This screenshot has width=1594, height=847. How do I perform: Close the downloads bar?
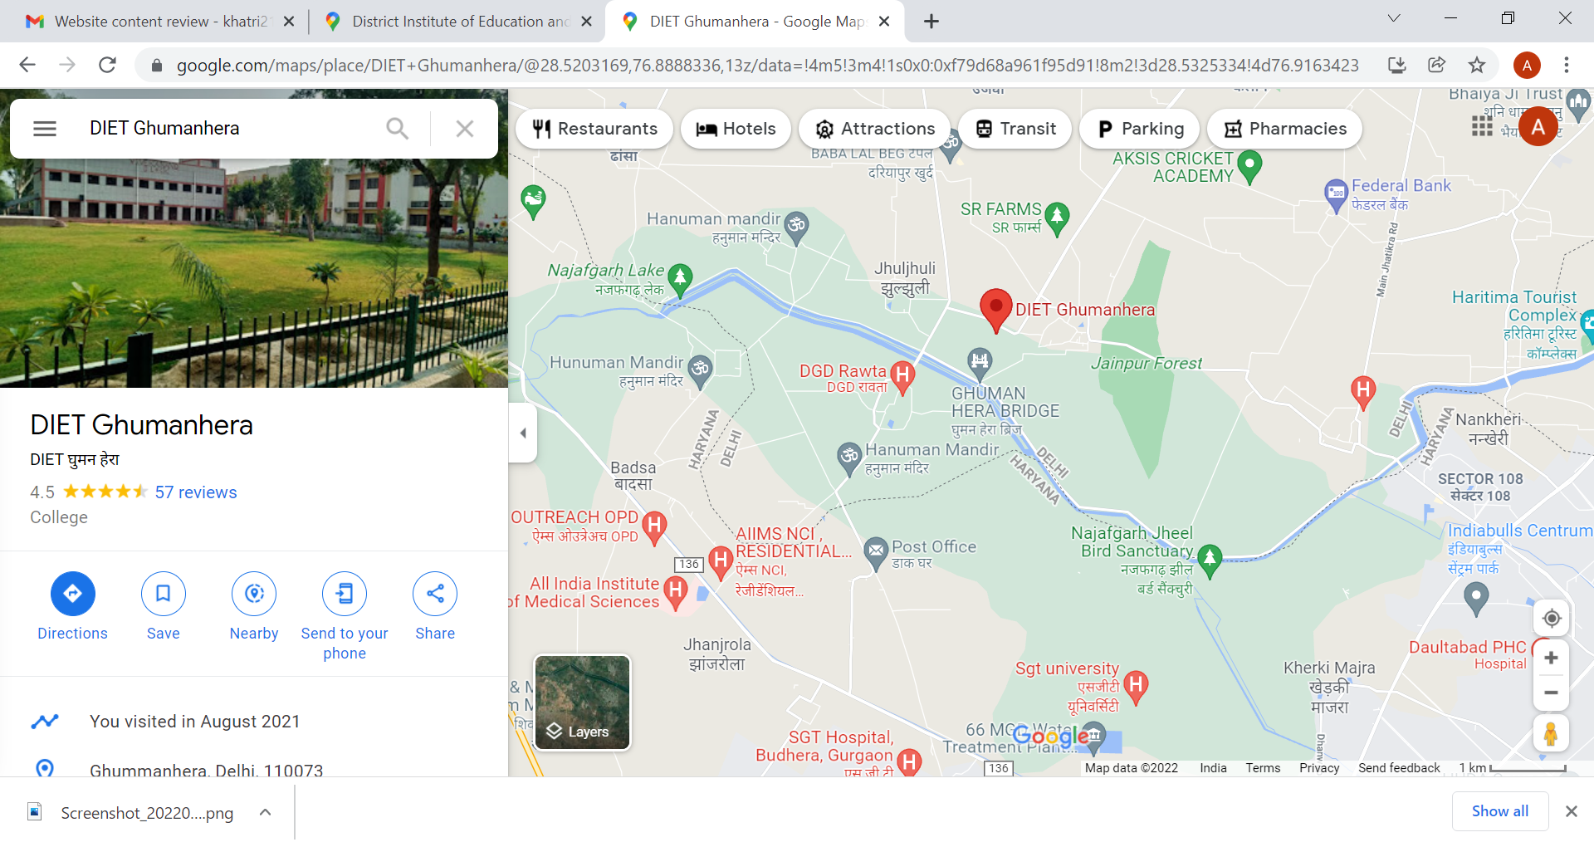[1571, 811]
